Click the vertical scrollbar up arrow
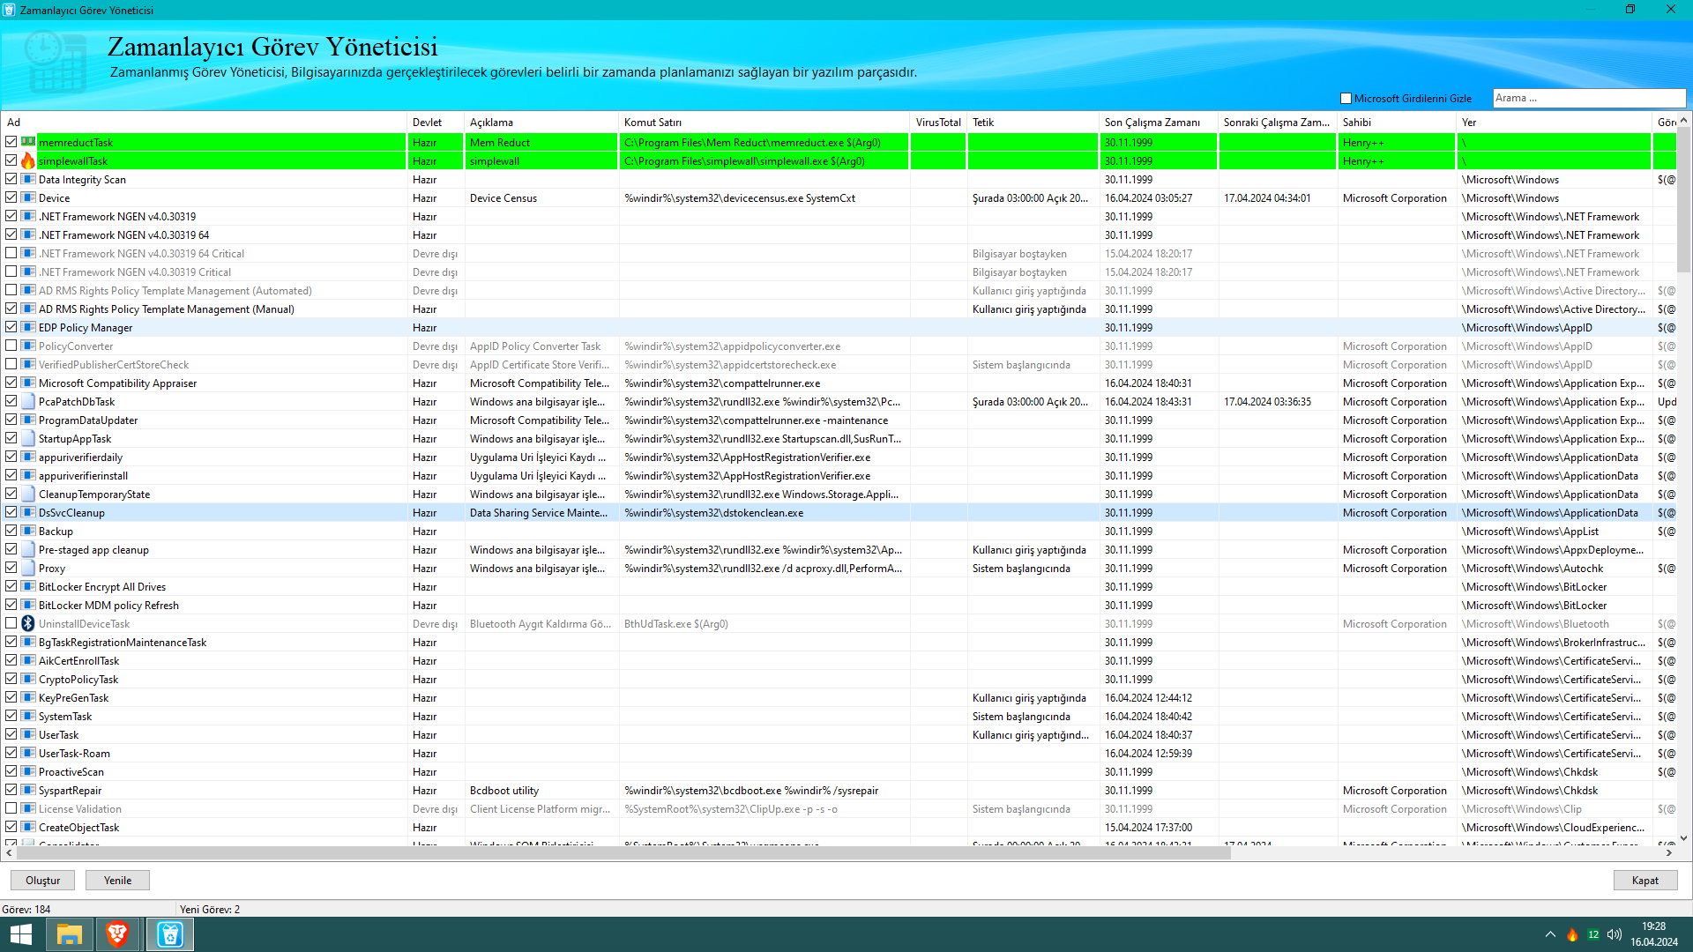Viewport: 1693px width, 952px height. coord(1683,120)
